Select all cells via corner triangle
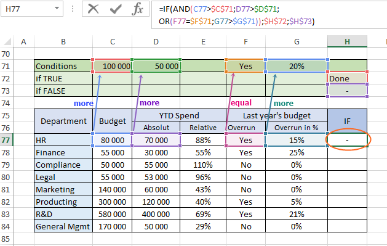Screen dimensions: 387x246 coord(7,41)
